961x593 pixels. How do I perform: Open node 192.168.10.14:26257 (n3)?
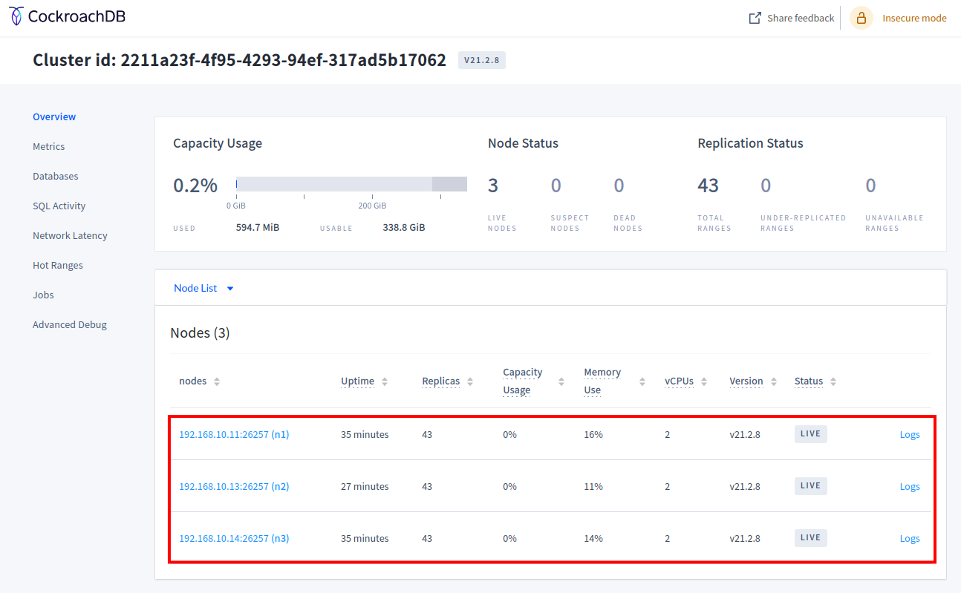pos(234,538)
